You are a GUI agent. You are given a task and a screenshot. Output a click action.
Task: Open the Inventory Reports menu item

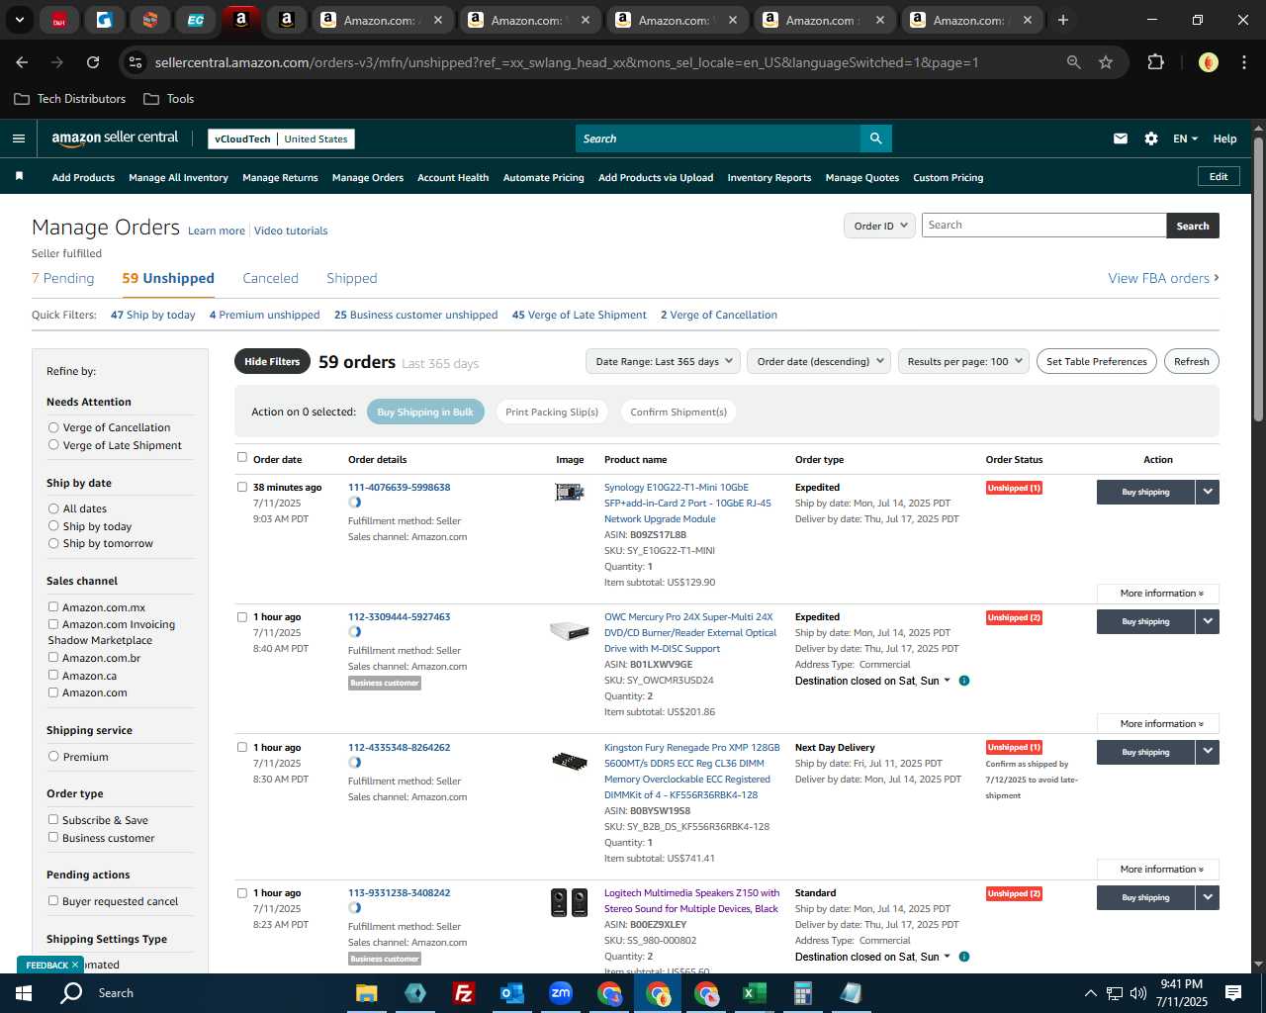769,177
